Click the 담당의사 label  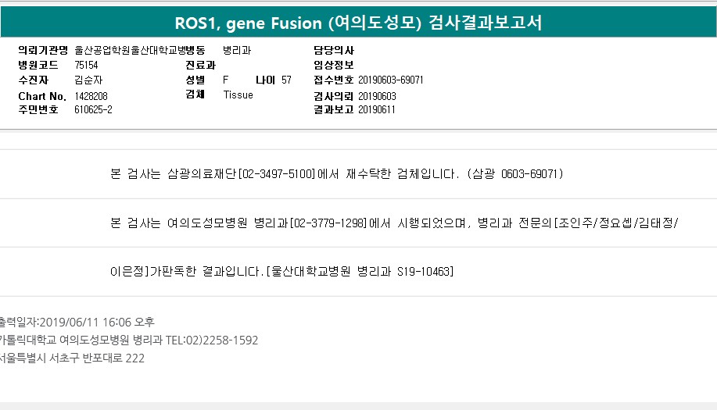[334, 50]
